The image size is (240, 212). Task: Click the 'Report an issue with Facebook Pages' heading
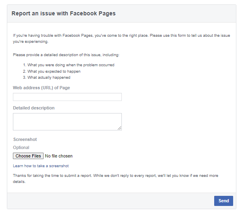[x=63, y=13]
